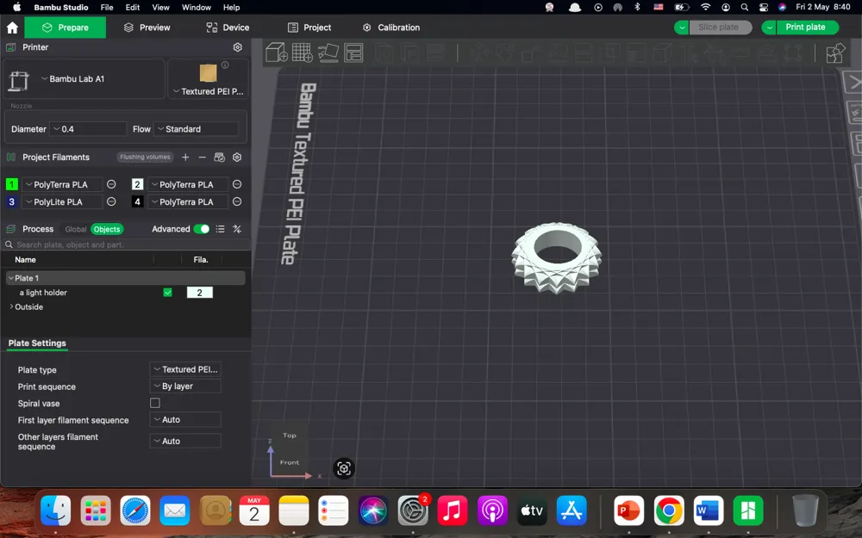This screenshot has width=862, height=538.
Task: Switch to the Preview tab
Action: (147, 28)
